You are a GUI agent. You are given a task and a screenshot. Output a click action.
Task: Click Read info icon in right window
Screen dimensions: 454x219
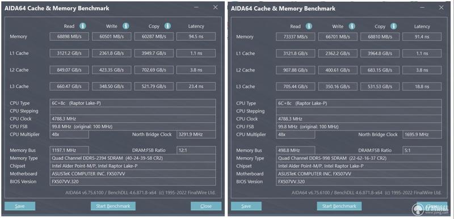pos(309,26)
